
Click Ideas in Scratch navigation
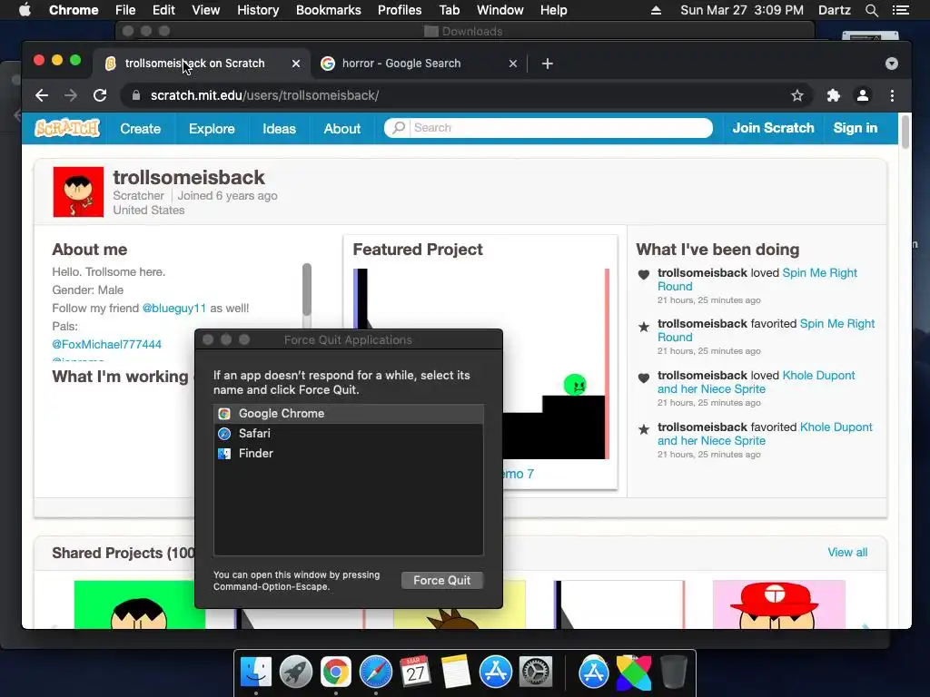pyautogui.click(x=280, y=129)
